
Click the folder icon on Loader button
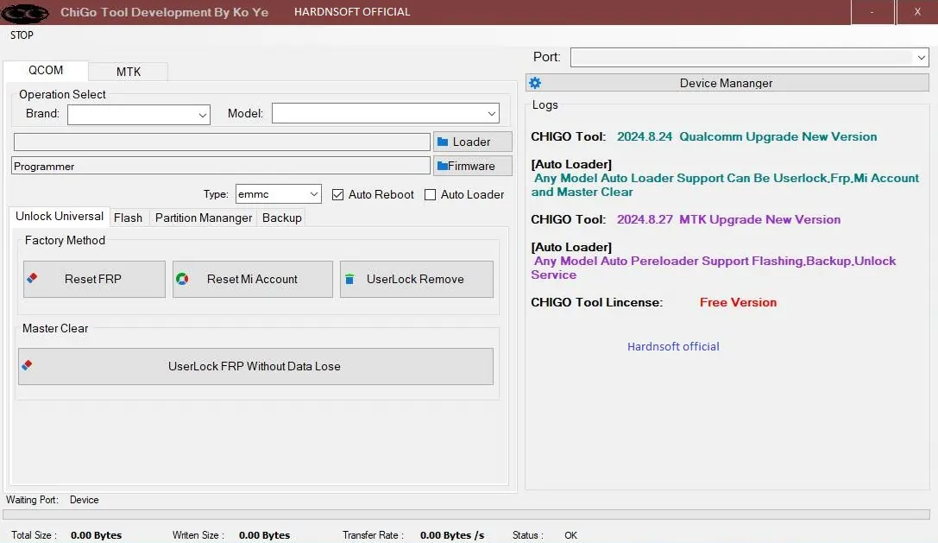443,142
